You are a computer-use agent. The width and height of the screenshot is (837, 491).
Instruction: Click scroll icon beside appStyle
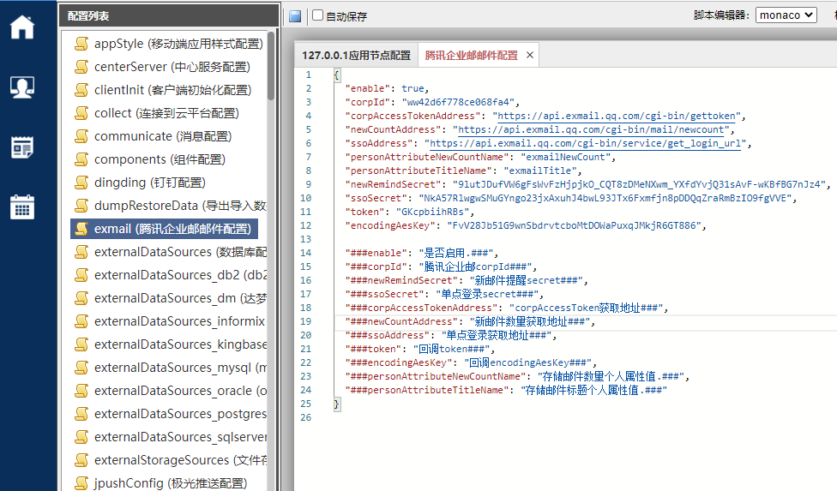(81, 44)
